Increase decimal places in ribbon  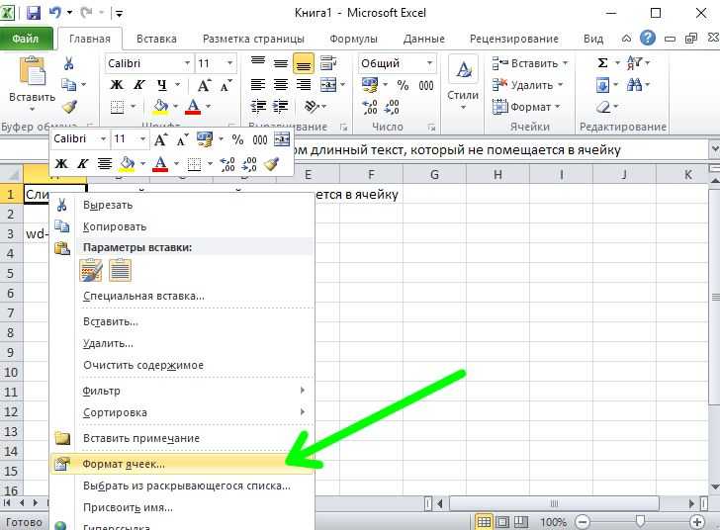tap(370, 107)
